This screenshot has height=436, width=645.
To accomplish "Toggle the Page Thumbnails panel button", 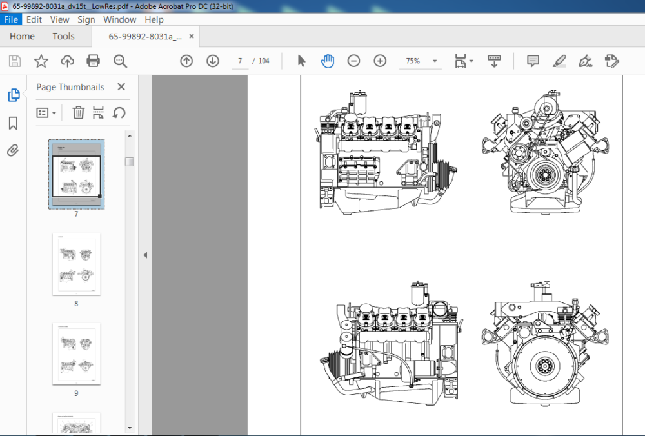I will (14, 95).
